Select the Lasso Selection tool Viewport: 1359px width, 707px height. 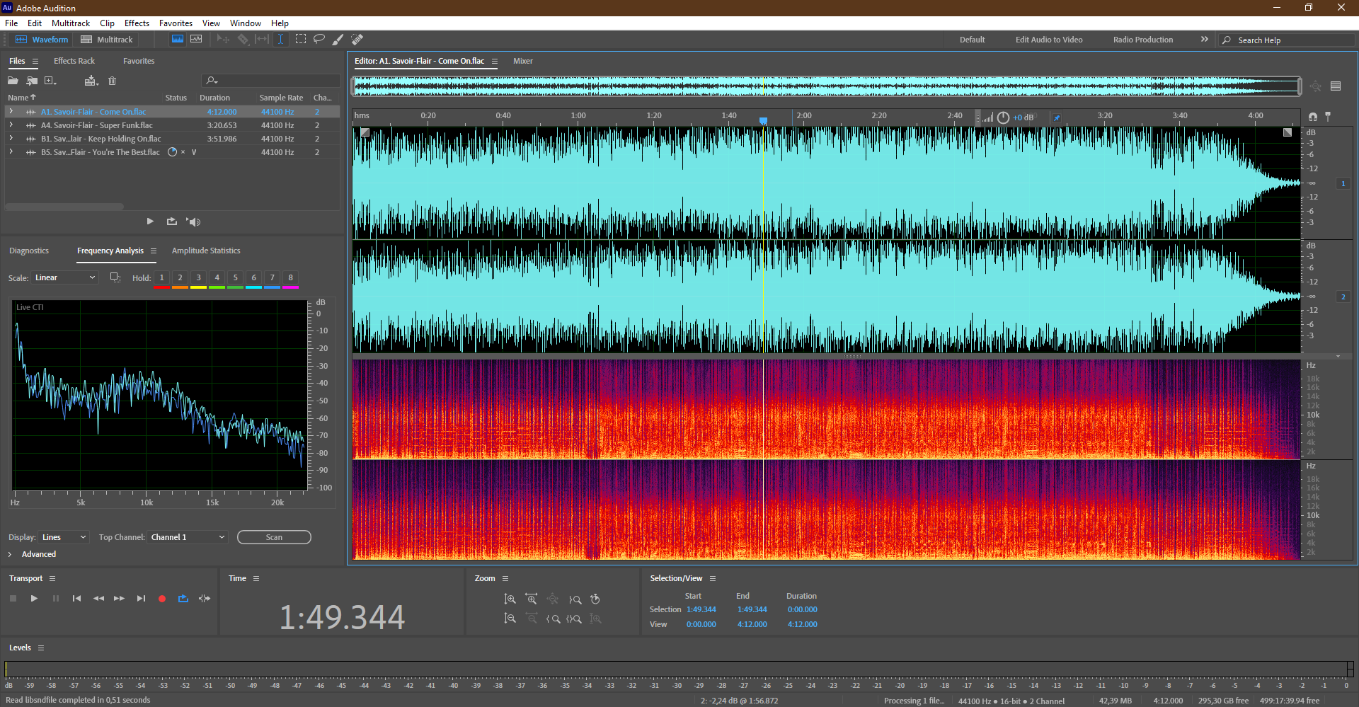pos(319,39)
